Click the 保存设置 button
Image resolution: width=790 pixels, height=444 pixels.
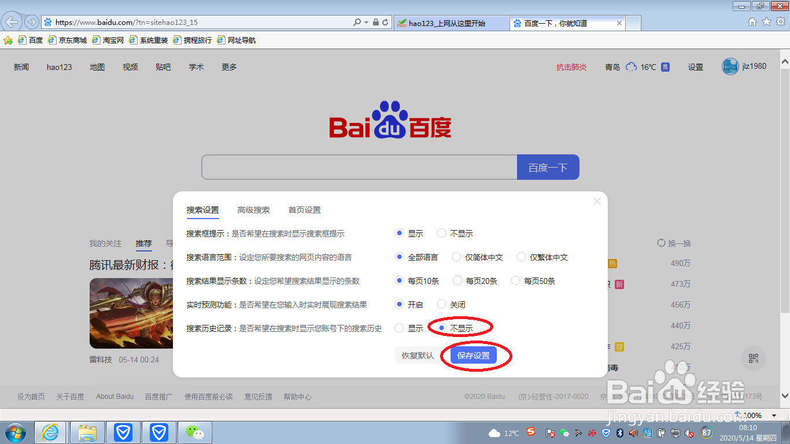coord(474,356)
